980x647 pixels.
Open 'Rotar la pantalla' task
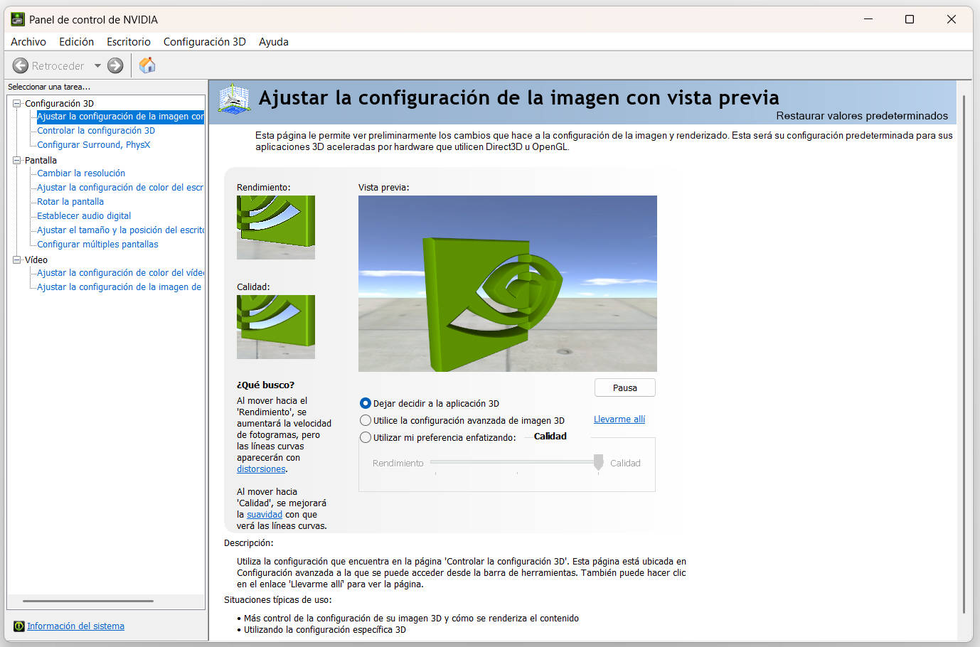[70, 202]
